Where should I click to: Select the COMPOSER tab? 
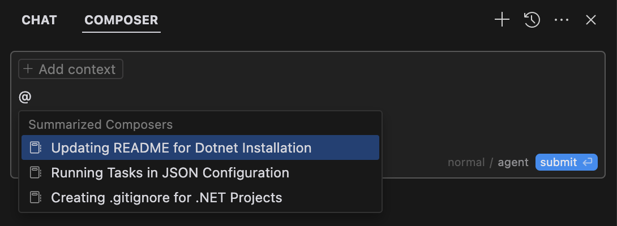coord(121,20)
